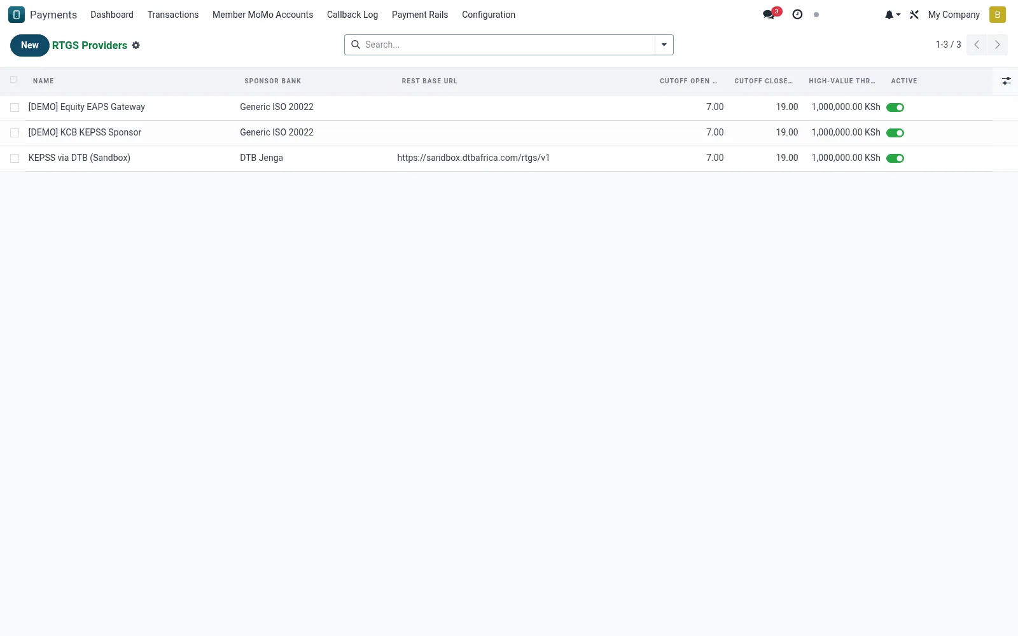The width and height of the screenshot is (1018, 636).
Task: Open the Payment Rails menu
Action: pyautogui.click(x=420, y=15)
